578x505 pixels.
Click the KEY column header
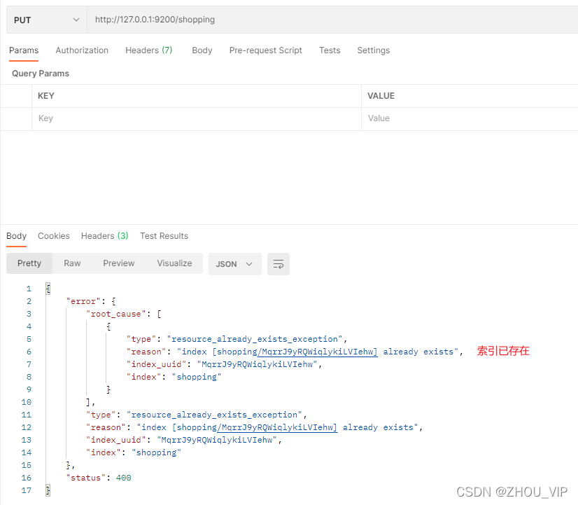pos(46,96)
